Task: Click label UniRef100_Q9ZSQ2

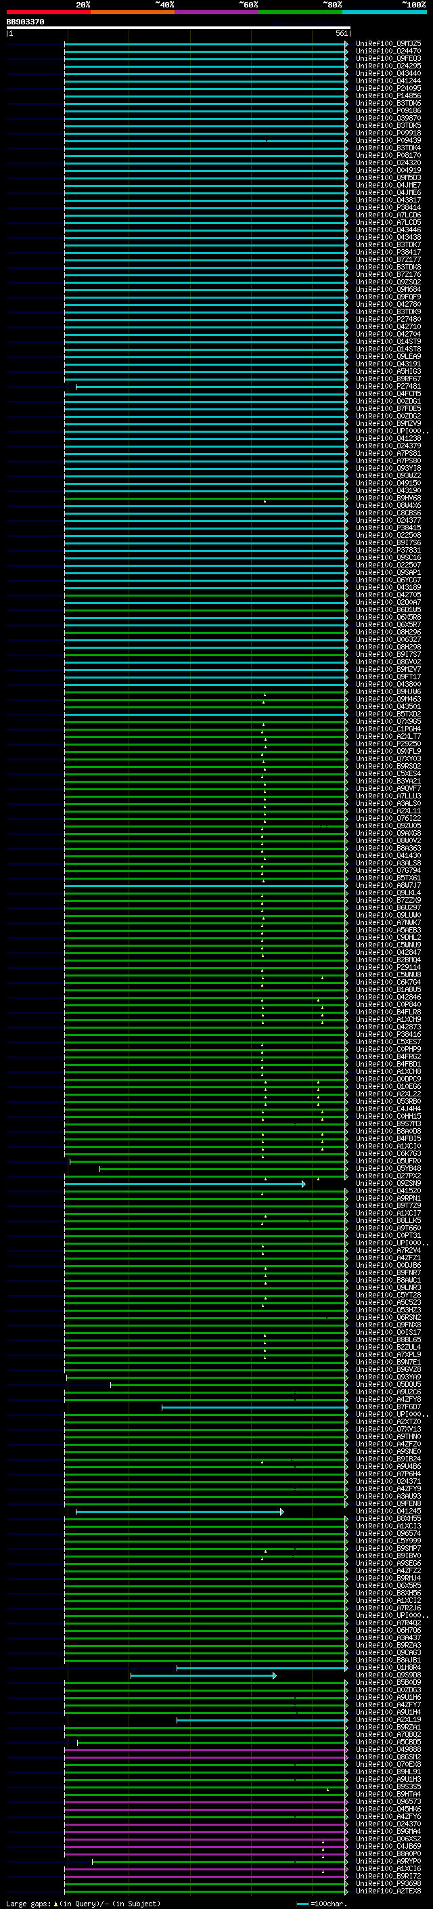Action: [x=388, y=282]
